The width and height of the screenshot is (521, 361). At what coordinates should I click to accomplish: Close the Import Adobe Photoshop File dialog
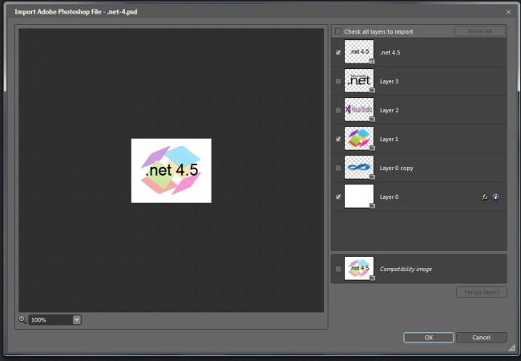click(x=508, y=12)
